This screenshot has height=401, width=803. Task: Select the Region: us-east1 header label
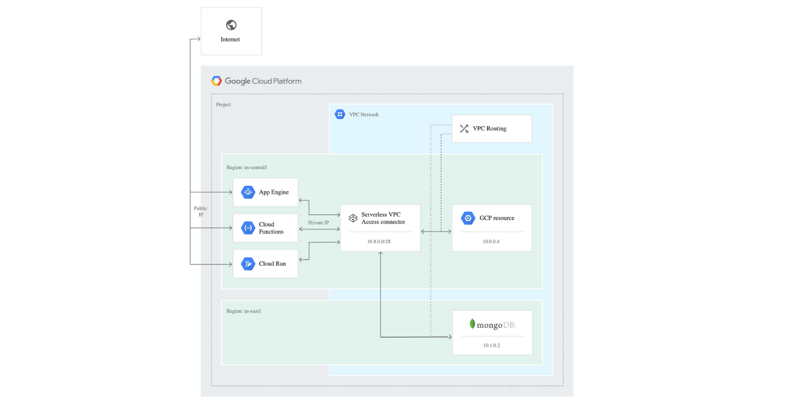click(244, 311)
